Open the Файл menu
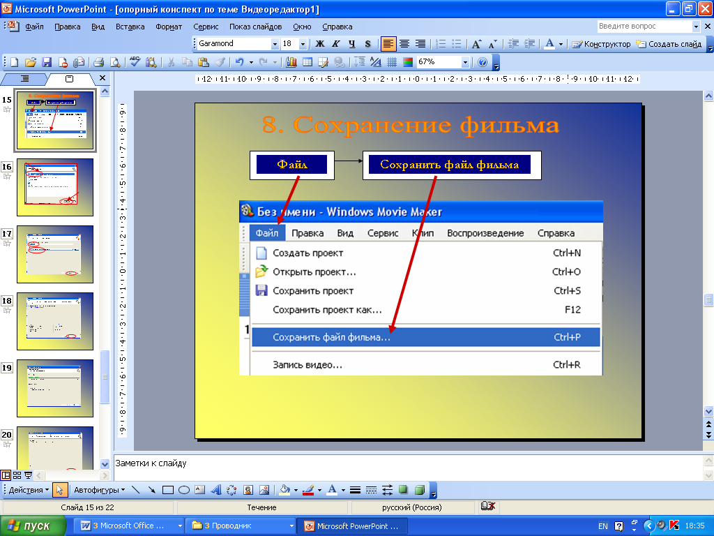The height and width of the screenshot is (536, 714). point(35,27)
